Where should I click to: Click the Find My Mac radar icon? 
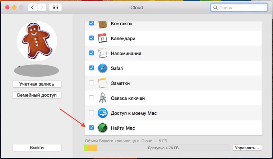tap(102, 128)
